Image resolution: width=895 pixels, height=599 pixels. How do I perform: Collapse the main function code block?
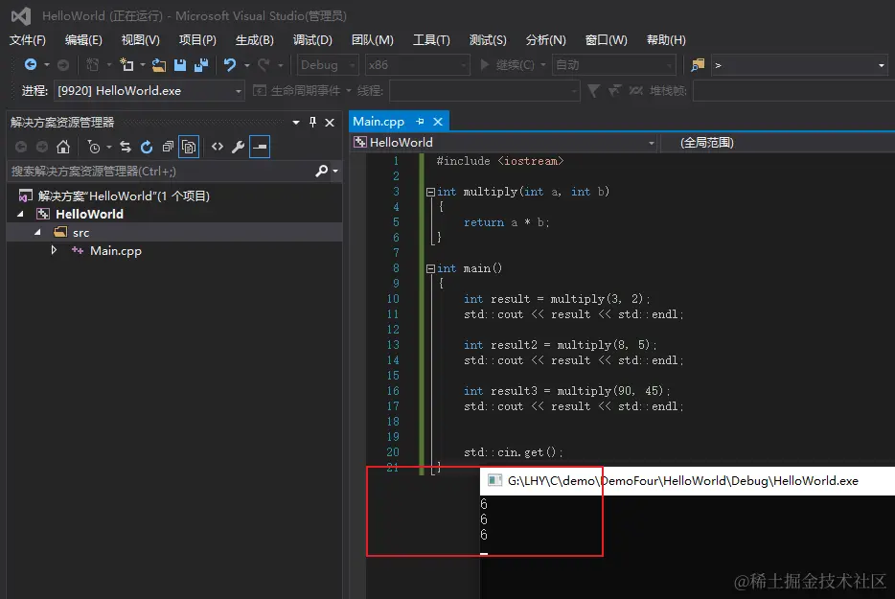430,268
